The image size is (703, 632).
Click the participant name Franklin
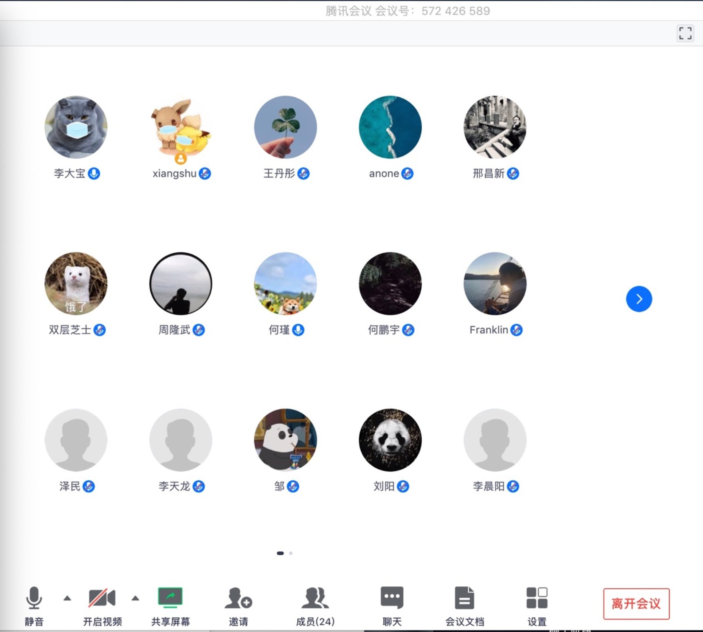point(489,330)
